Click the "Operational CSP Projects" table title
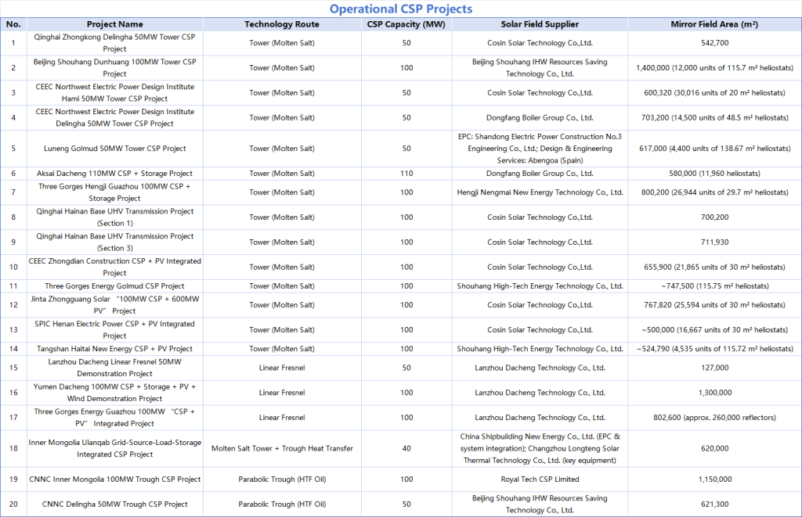 coord(400,9)
